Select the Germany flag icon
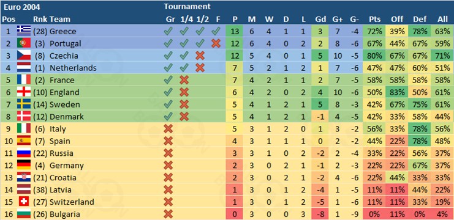This screenshot has height=220, width=454. point(24,165)
